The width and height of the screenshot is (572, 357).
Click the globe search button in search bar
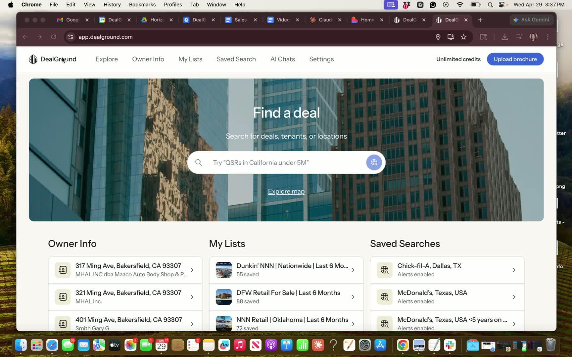(x=374, y=162)
